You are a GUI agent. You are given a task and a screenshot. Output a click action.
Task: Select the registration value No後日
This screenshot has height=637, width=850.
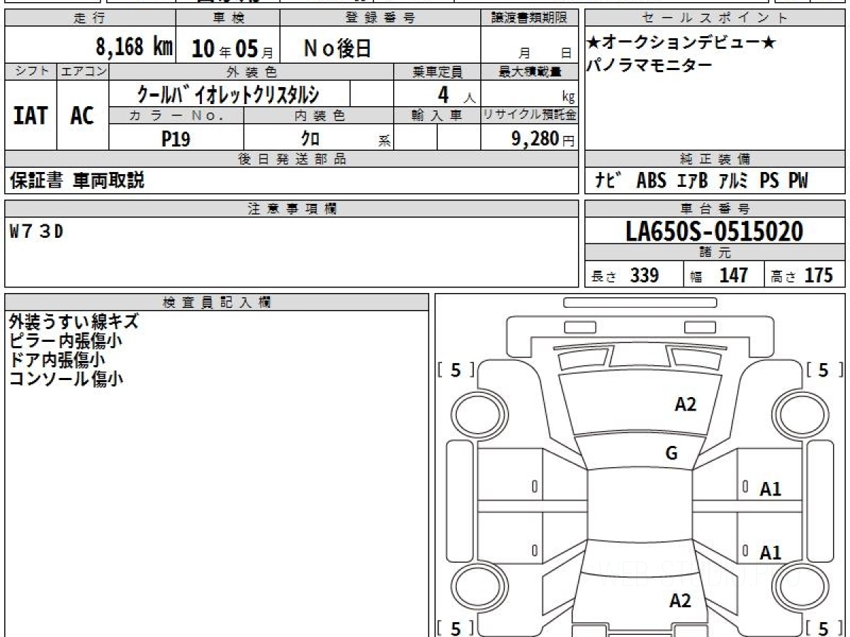[x=337, y=48]
